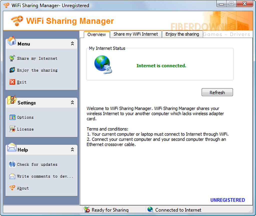
Task: Open the Enjoy the sharing tab
Action: (182, 34)
